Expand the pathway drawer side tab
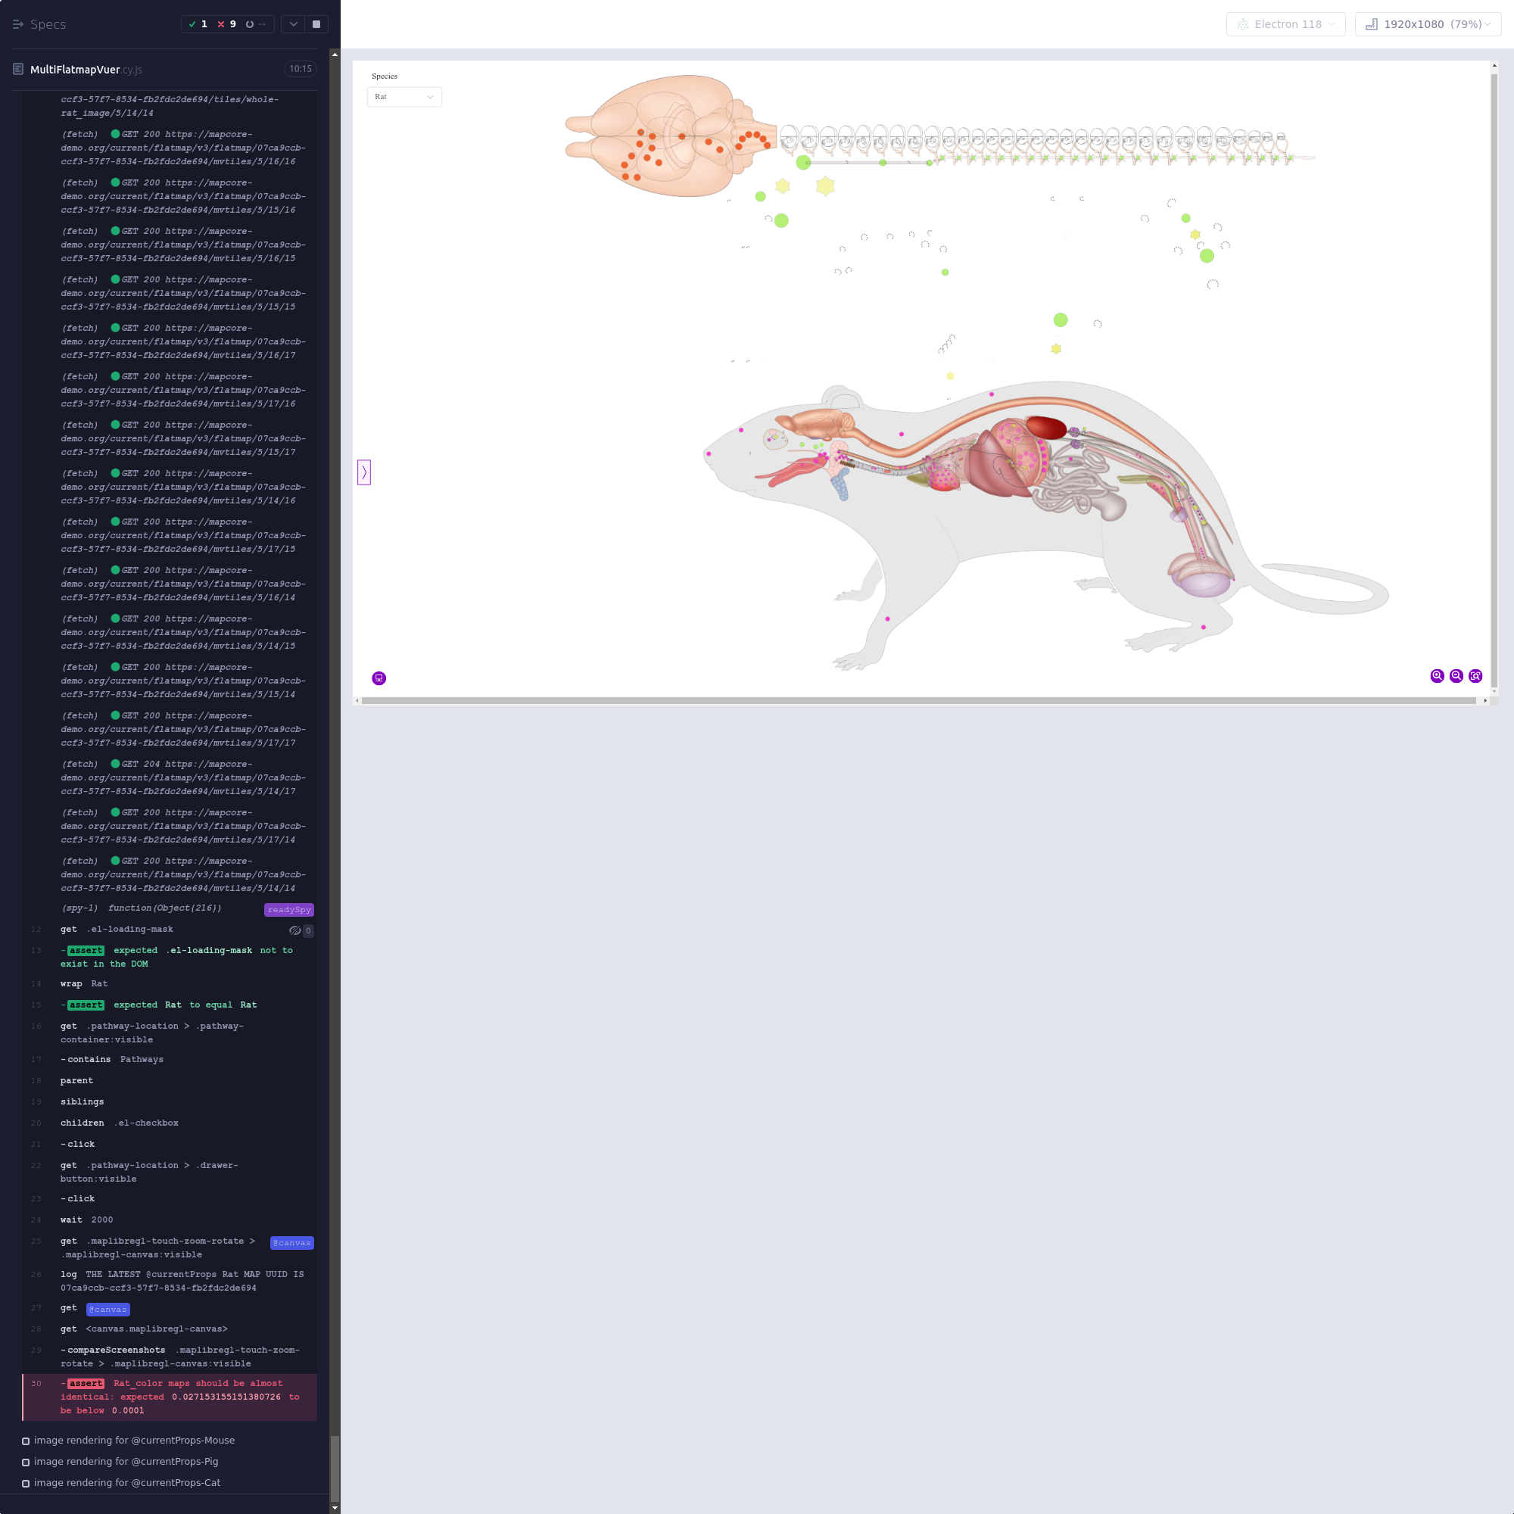The image size is (1514, 1514). (x=363, y=472)
